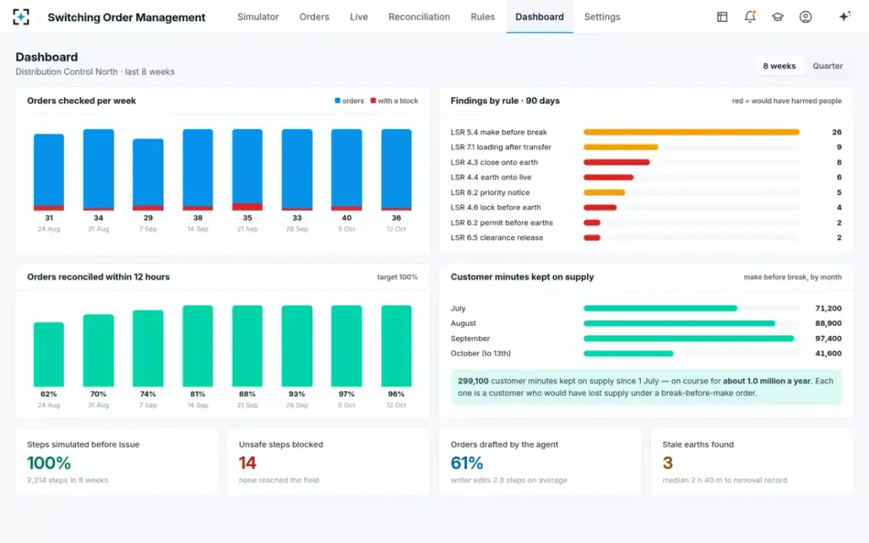Screen dimensions: 869x543
Task: Click the Orders reconciled within 12 hours heading
Action: [x=98, y=277]
